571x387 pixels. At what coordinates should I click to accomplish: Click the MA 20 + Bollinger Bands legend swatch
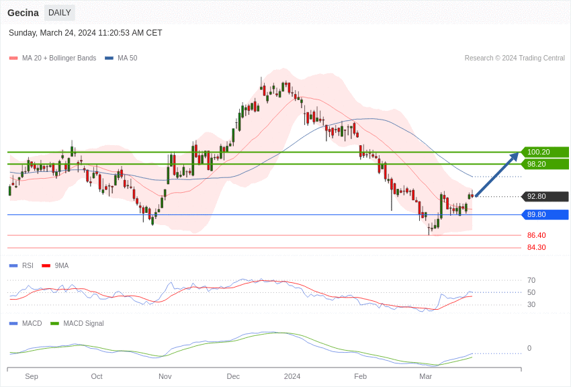[x=13, y=58]
